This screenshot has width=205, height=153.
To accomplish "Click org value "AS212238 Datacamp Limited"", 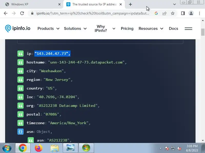I will click(67, 106).
